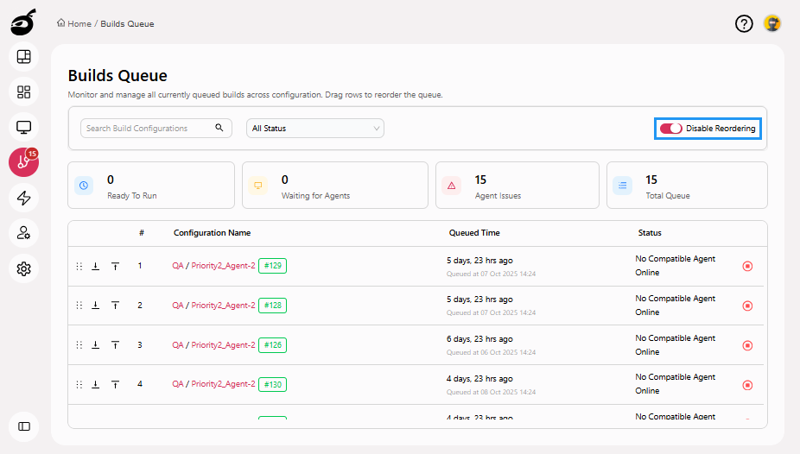Open the builds queue icon with badge 15
Screen dimensions: 800x454
point(24,162)
